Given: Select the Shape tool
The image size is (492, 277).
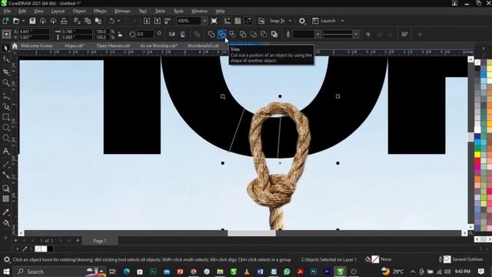Looking at the screenshot, I should coord(5,60).
